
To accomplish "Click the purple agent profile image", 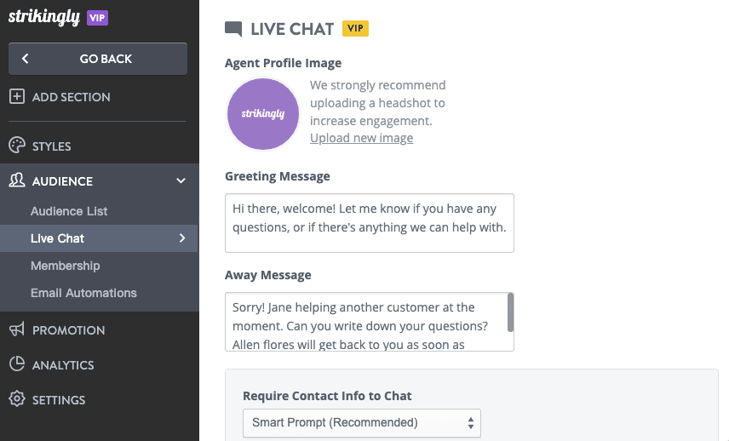I will (263, 113).
